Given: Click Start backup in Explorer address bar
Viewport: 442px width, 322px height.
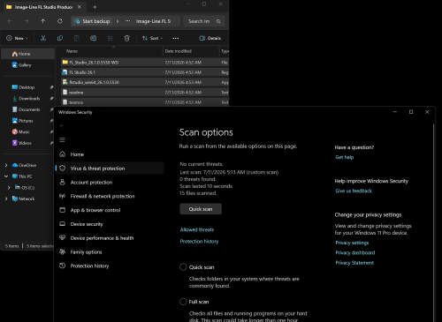Looking at the screenshot, I should [x=92, y=21].
